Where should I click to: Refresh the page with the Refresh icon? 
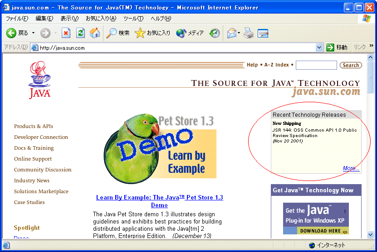[81, 33]
